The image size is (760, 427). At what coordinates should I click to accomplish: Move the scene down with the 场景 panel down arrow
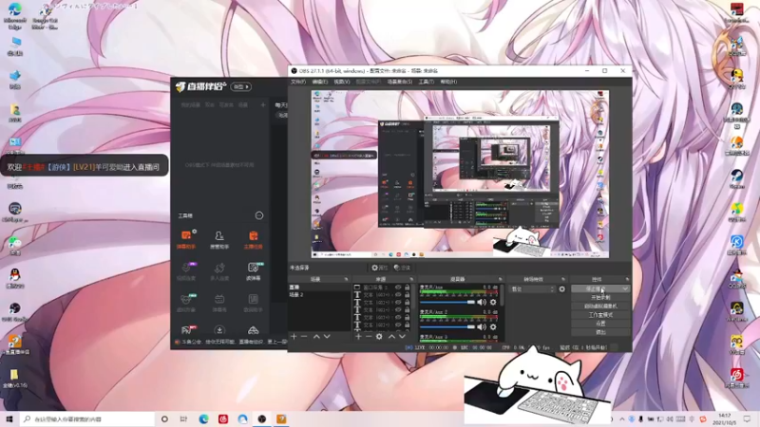click(x=327, y=337)
